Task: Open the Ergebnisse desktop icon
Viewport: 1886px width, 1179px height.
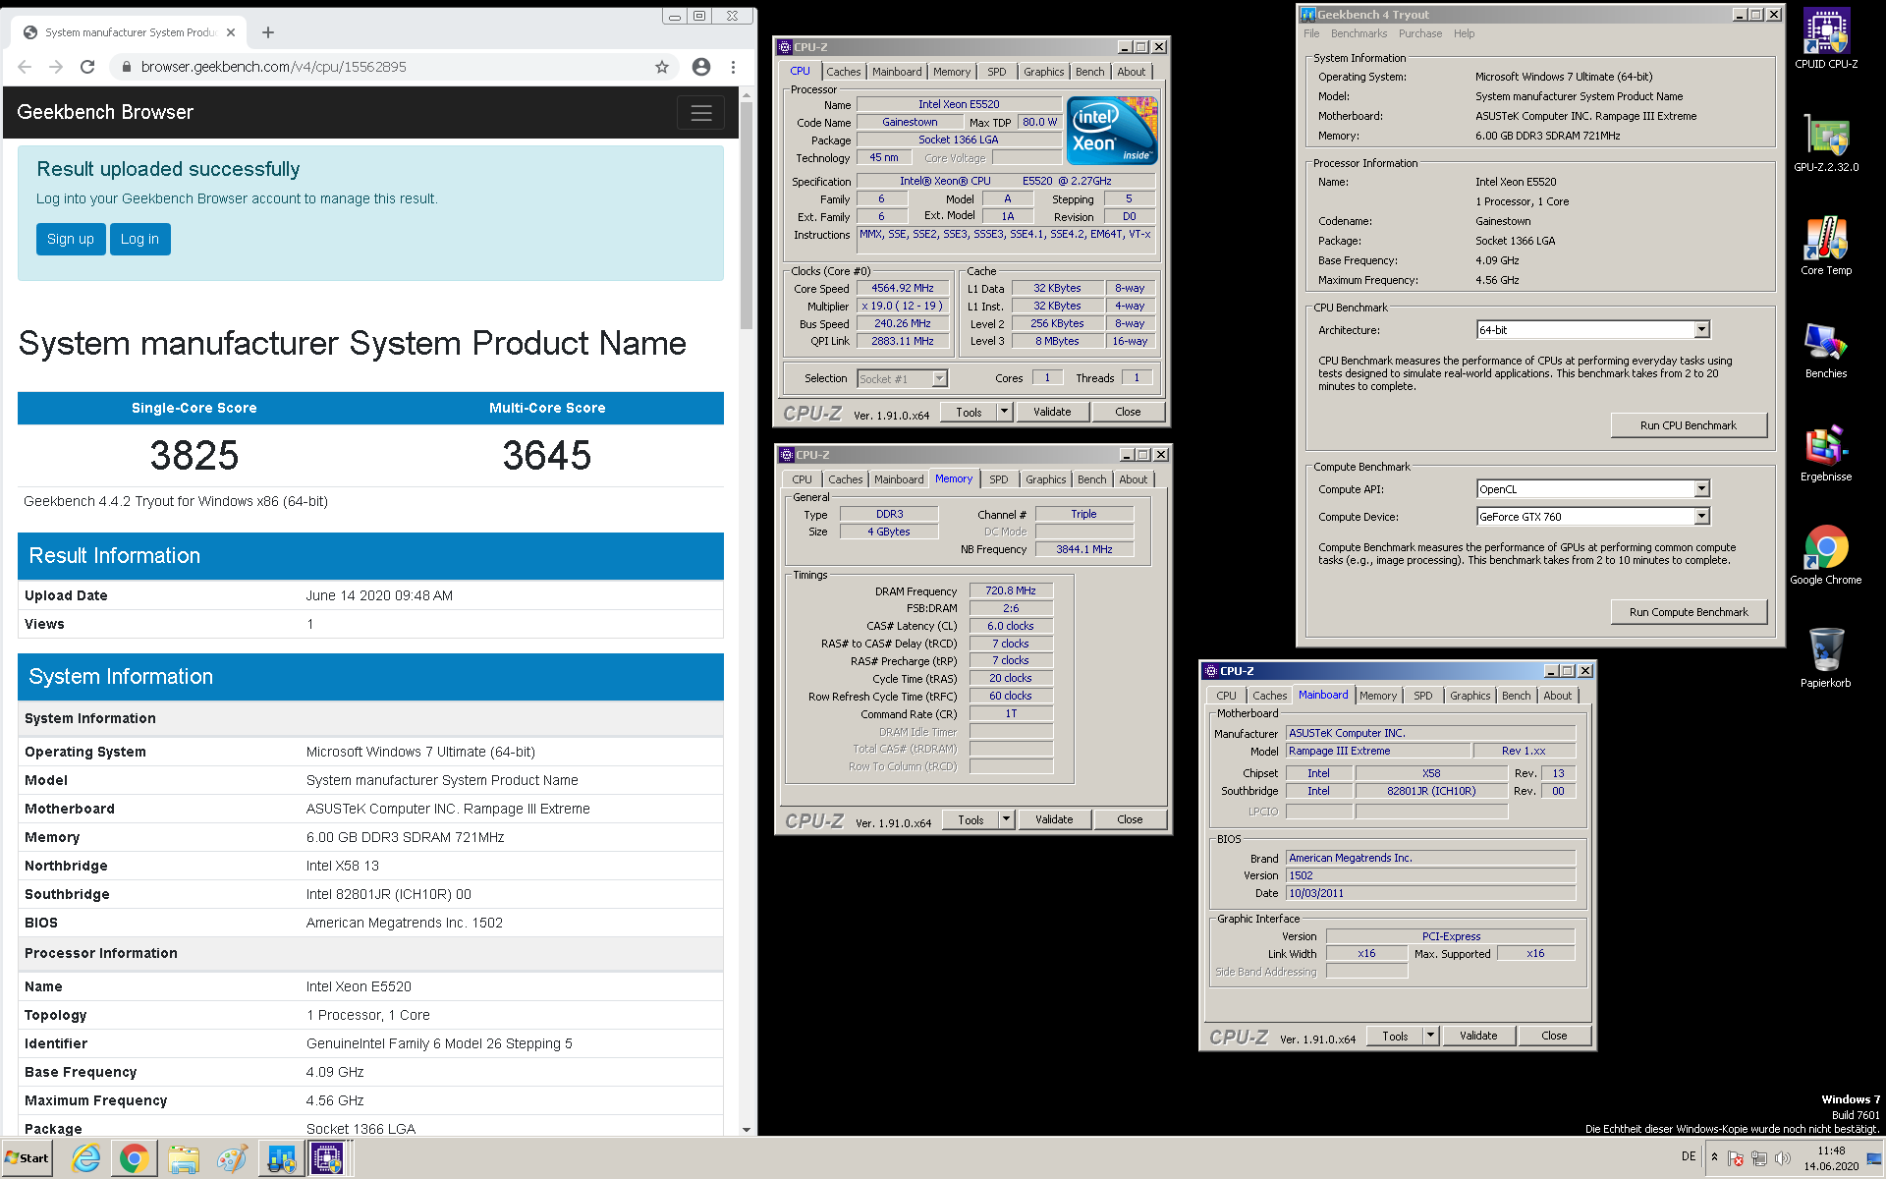Action: 1826,453
